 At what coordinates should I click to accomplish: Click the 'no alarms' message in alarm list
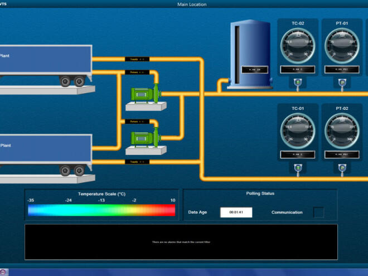(x=181, y=242)
